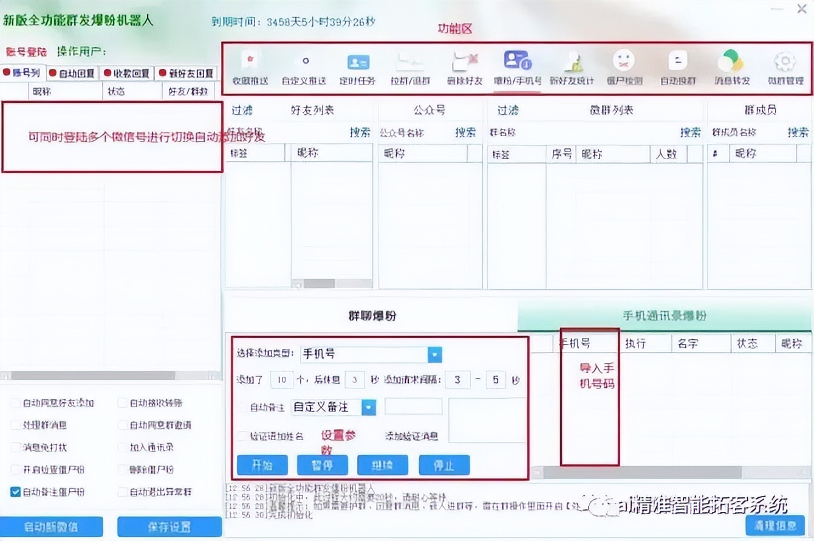Enable the 自动同意好友添加 checkbox
The width and height of the screenshot is (814, 541).
[x=14, y=402]
